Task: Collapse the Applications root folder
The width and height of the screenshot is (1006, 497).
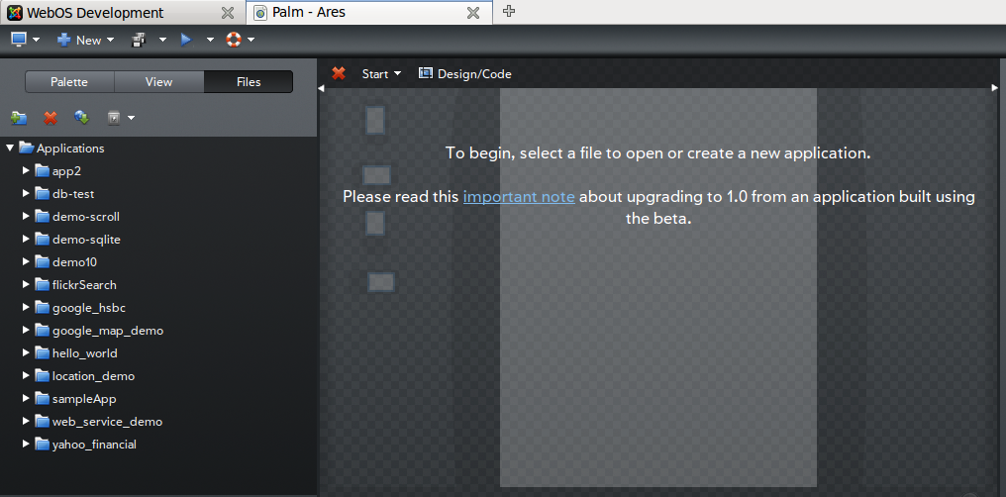Action: point(10,149)
